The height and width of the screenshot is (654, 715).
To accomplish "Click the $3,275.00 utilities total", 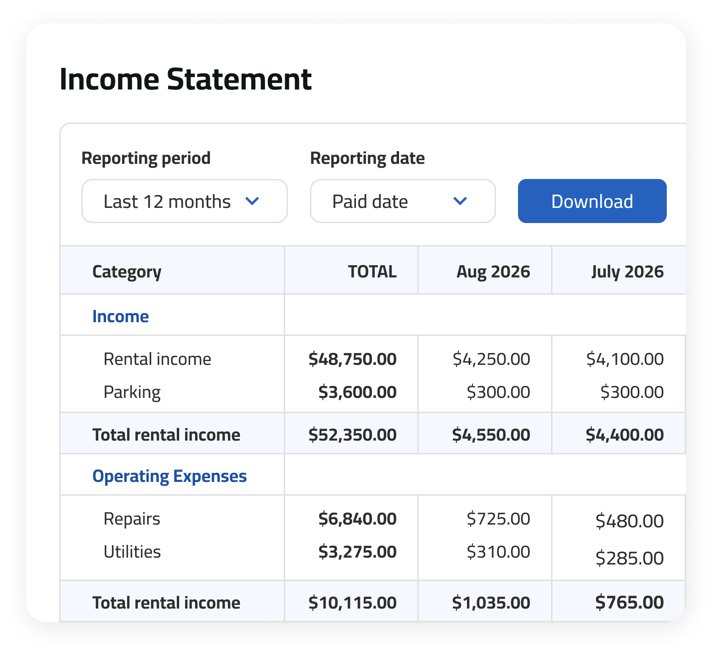I will 357,552.
